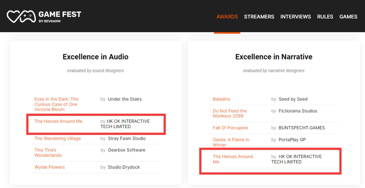Screen dimensions: 365x188
Task: Open 'The Heroes Around Me' in Audio list
Action: 58,121
